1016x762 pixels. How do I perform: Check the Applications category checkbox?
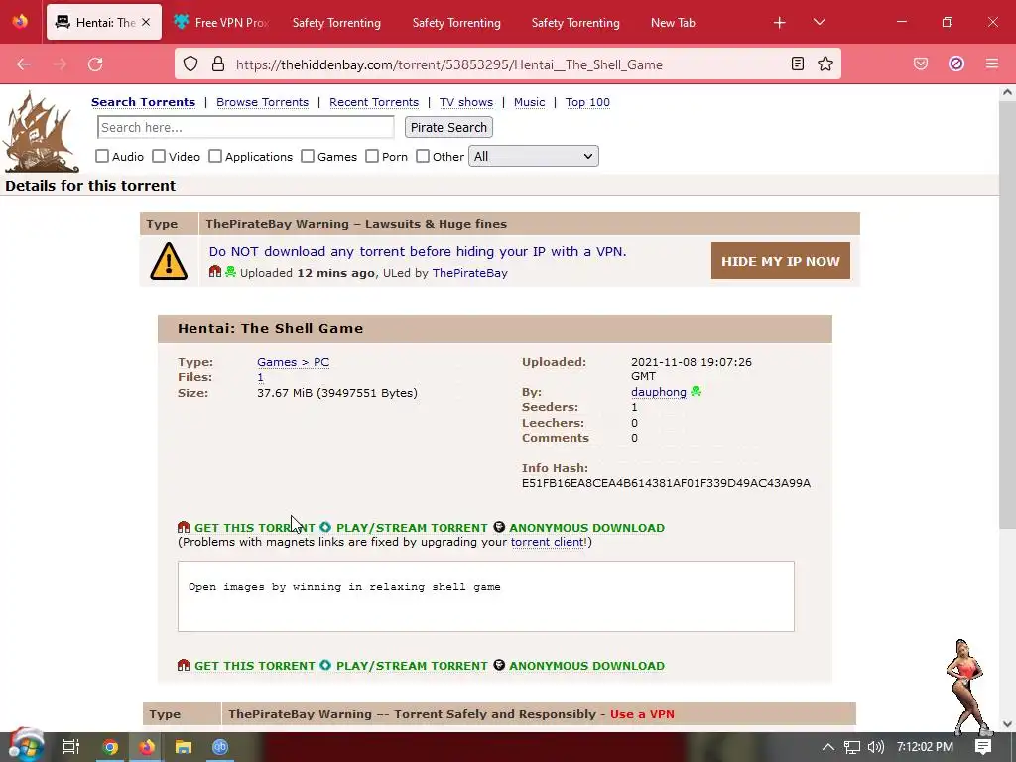click(215, 156)
